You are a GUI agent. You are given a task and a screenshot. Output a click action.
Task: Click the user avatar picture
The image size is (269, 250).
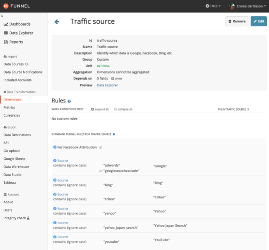point(232,6)
